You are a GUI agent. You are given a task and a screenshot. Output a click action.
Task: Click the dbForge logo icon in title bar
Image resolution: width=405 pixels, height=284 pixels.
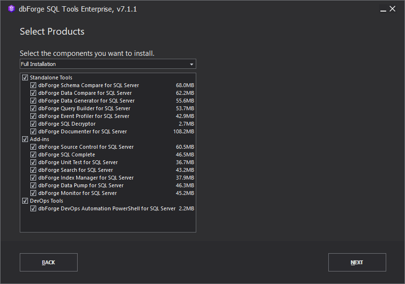pyautogui.click(x=12, y=9)
